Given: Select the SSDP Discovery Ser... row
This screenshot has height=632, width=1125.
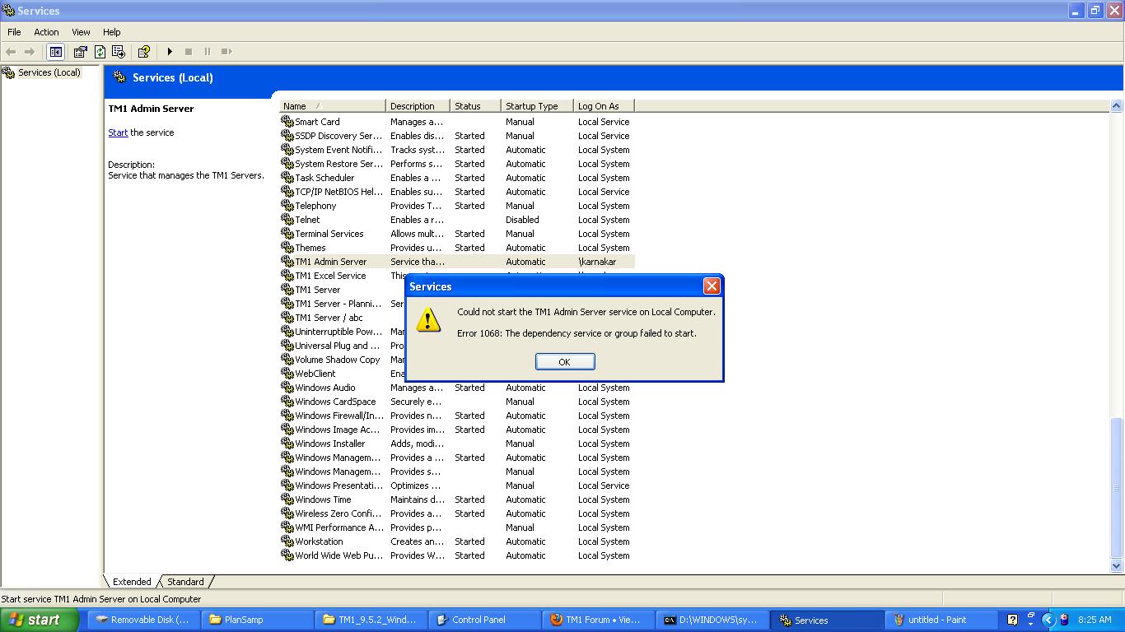Looking at the screenshot, I should pos(457,136).
